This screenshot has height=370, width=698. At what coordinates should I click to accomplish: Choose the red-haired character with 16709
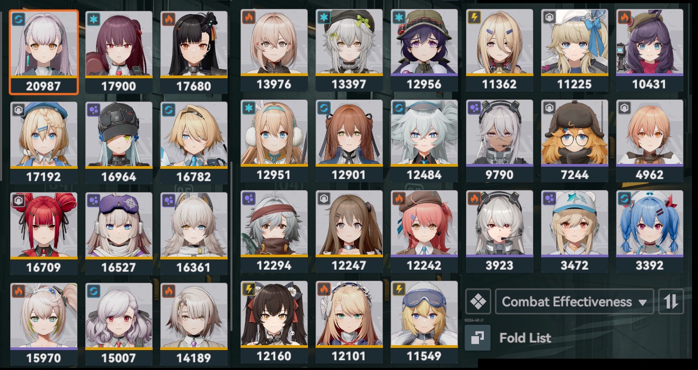point(44,233)
